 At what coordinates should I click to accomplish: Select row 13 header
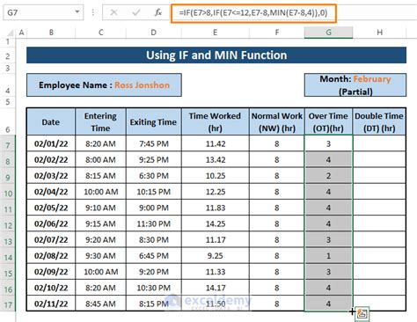click(x=8, y=240)
